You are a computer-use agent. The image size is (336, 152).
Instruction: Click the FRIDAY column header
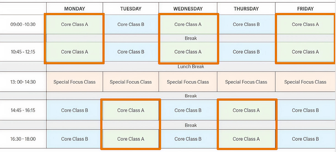click(305, 9)
